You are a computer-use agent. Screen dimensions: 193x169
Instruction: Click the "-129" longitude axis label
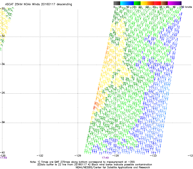click(78, 156)
